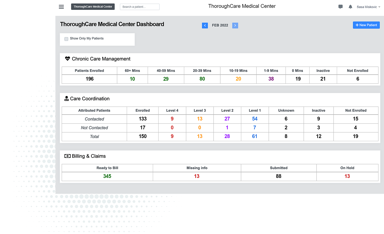Open Contacted Unknown value 6

(x=286, y=119)
